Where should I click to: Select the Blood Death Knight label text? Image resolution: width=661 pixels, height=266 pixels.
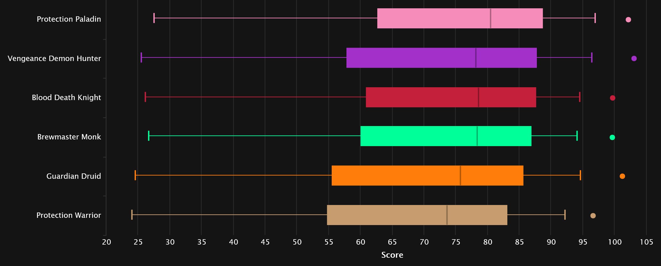(x=66, y=97)
